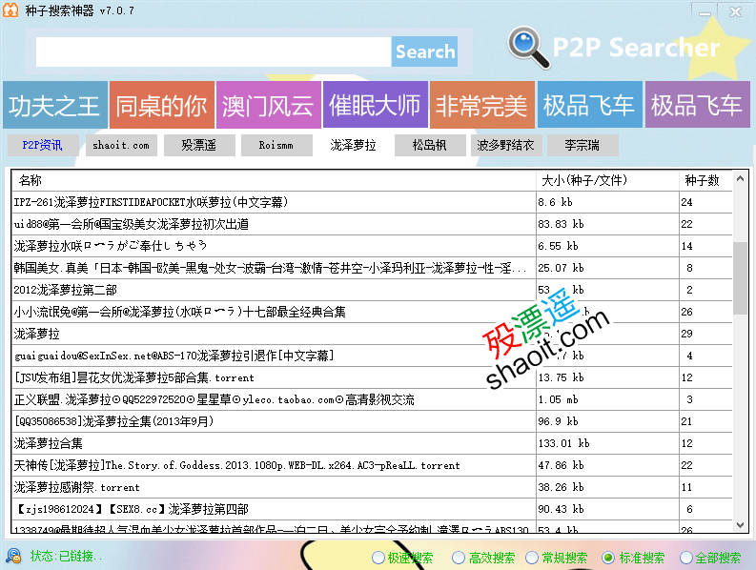
Task: Select the row starting with 正义联盟
Action: pyautogui.click(x=372, y=399)
